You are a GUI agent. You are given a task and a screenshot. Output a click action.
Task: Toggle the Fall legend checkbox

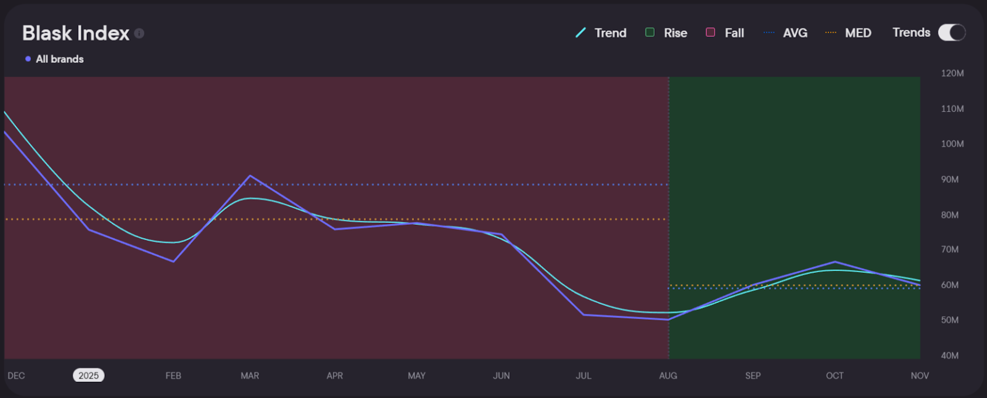(x=711, y=32)
